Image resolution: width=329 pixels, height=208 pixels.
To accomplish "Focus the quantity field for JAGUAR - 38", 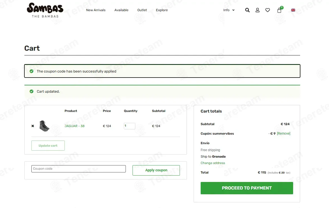I will click(129, 126).
